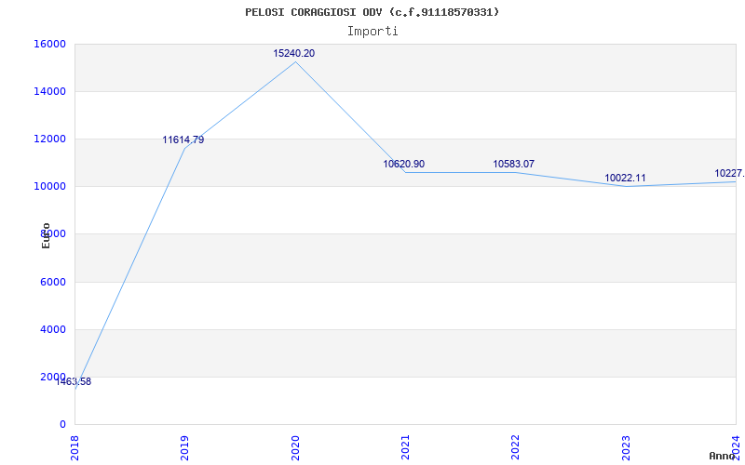
Task: Click the 2018 x-axis year label
Action: [x=74, y=448]
